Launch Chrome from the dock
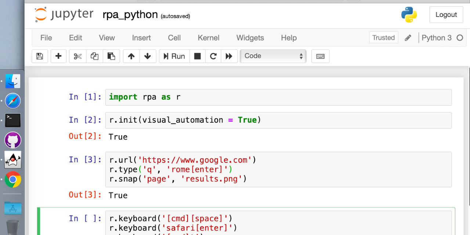The height and width of the screenshot is (235, 470). (x=12, y=180)
